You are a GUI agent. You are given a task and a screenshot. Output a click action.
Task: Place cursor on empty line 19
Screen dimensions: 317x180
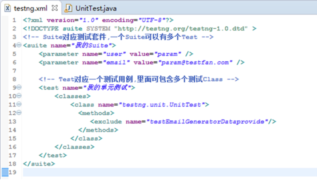click(170, 172)
